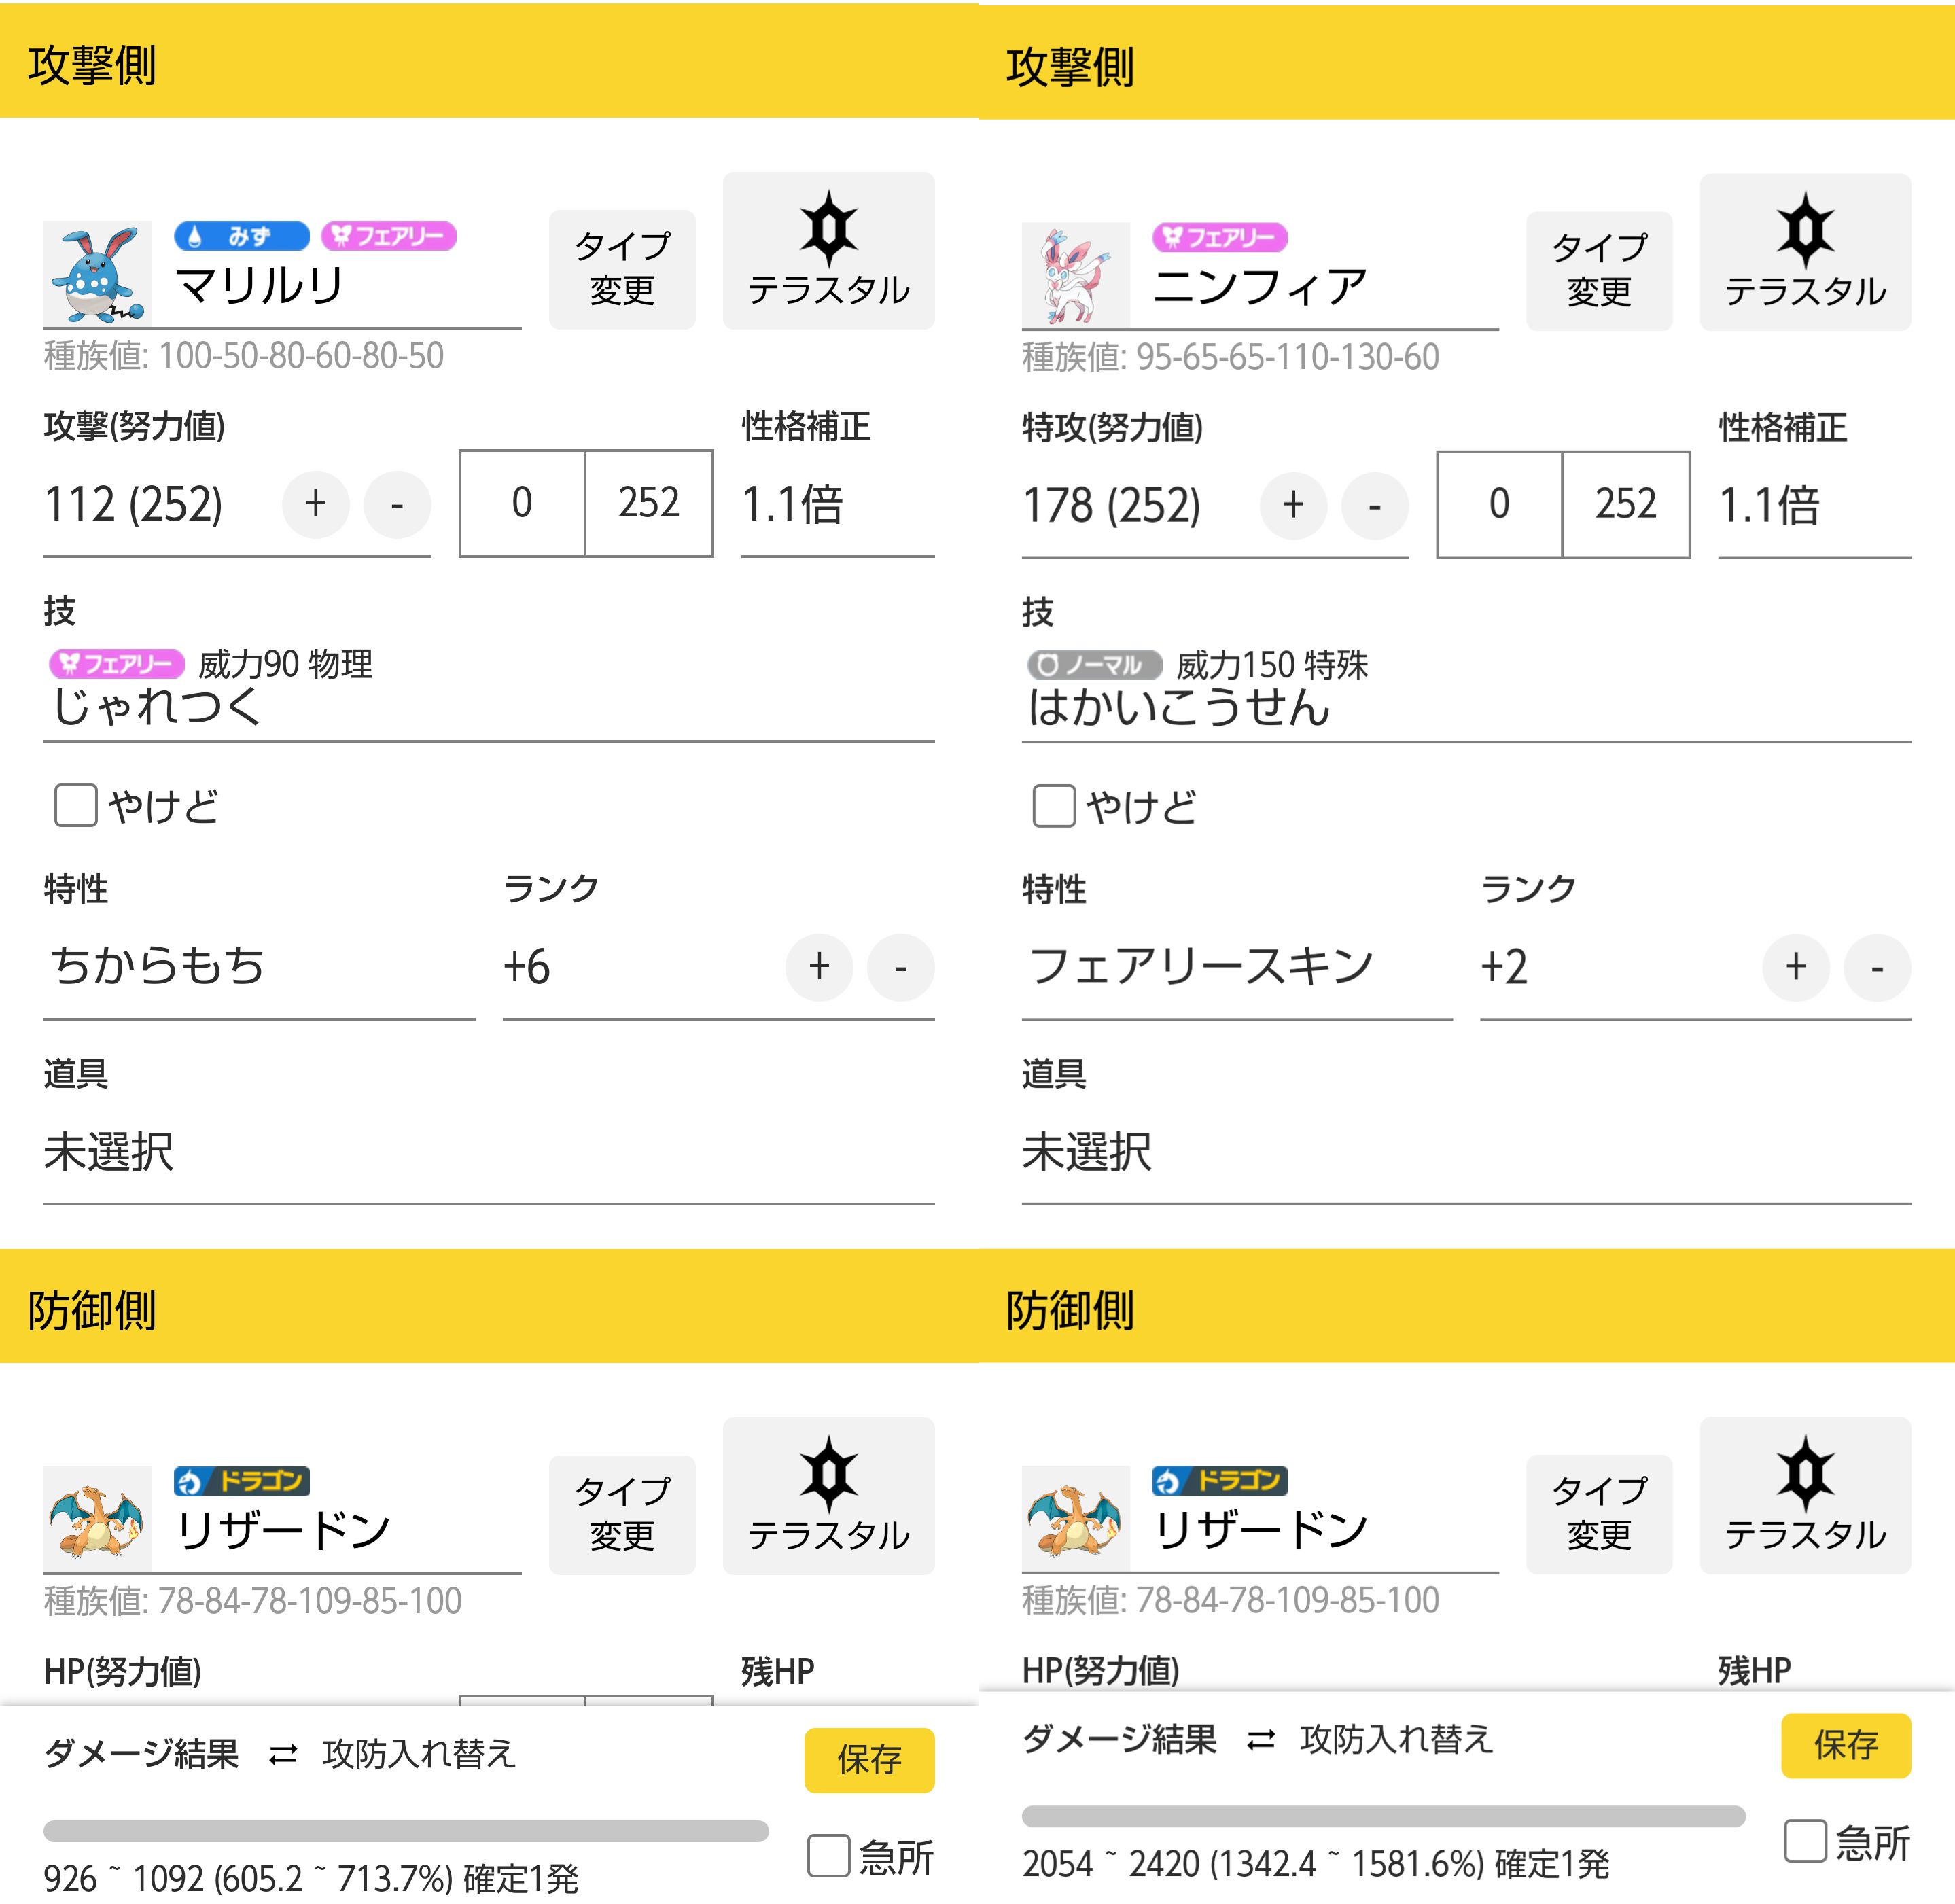1955x1904 pixels.
Task: Open the ちからもち ability dropdown
Action: click(258, 966)
